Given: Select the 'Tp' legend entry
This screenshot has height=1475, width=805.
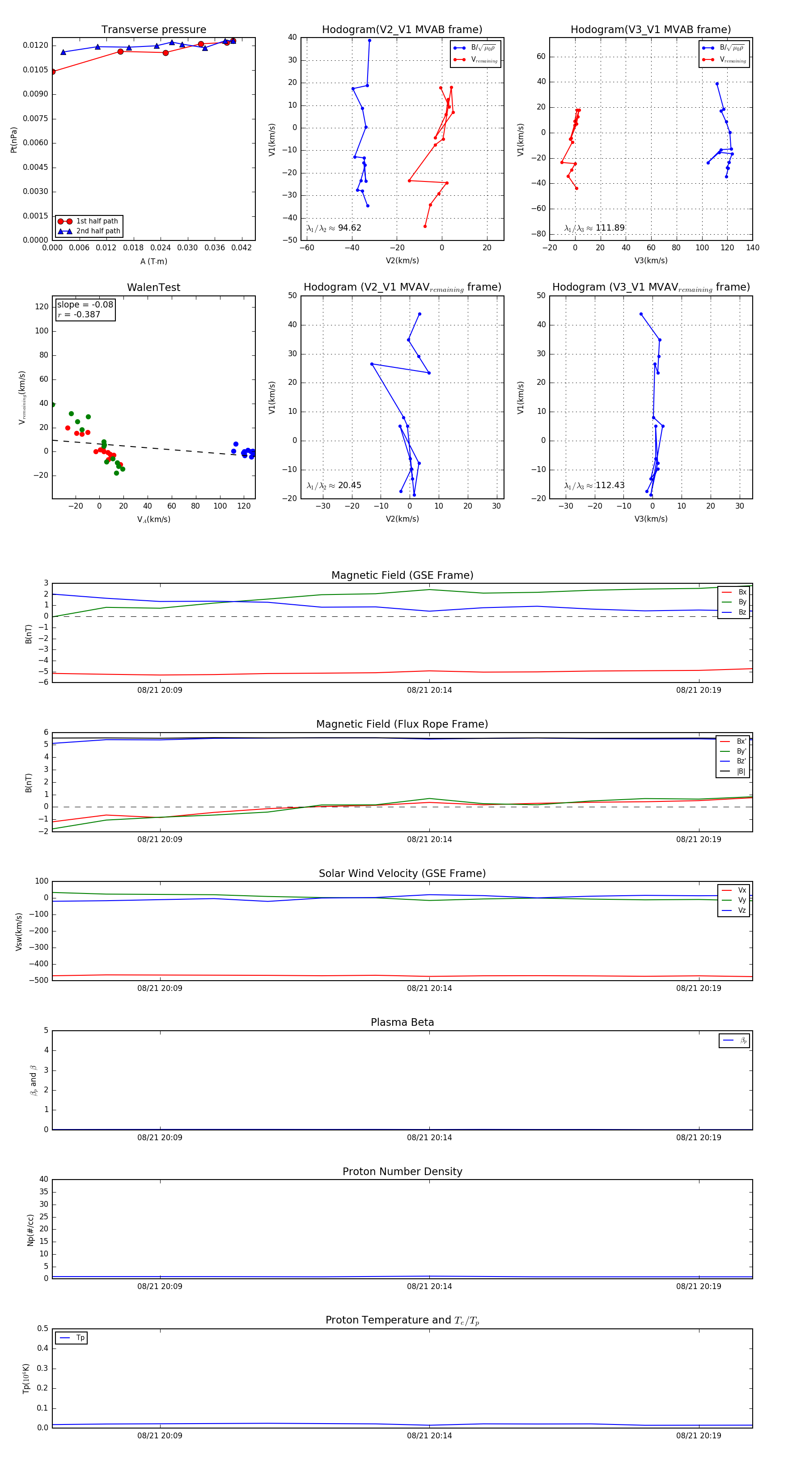Looking at the screenshot, I should tap(72, 1338).
